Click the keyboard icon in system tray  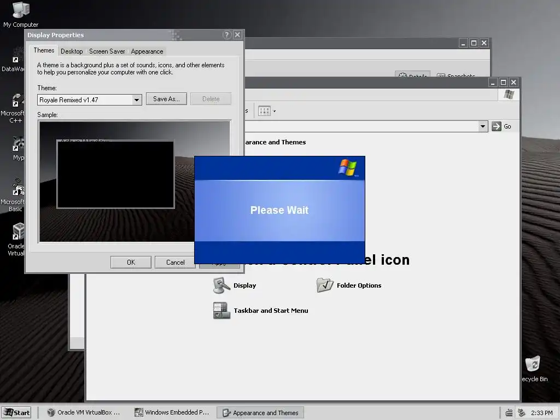coord(510,413)
